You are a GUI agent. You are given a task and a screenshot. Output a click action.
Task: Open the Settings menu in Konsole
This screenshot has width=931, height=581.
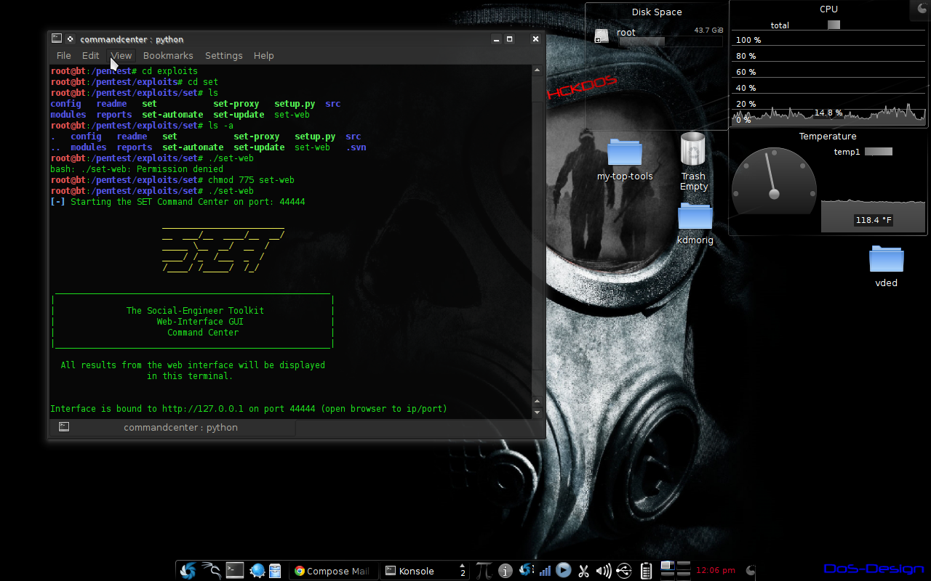[224, 55]
